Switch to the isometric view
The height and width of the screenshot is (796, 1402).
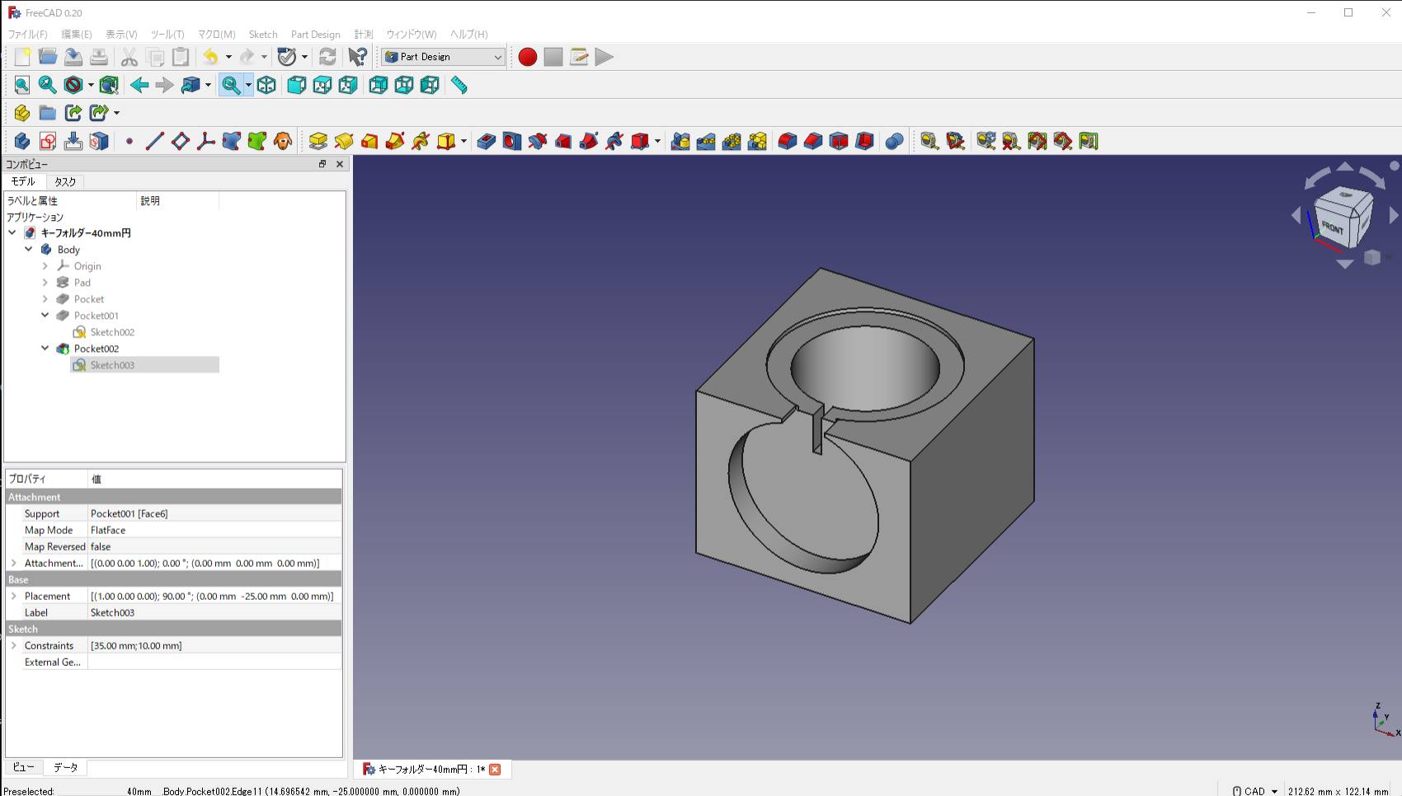tap(266, 85)
